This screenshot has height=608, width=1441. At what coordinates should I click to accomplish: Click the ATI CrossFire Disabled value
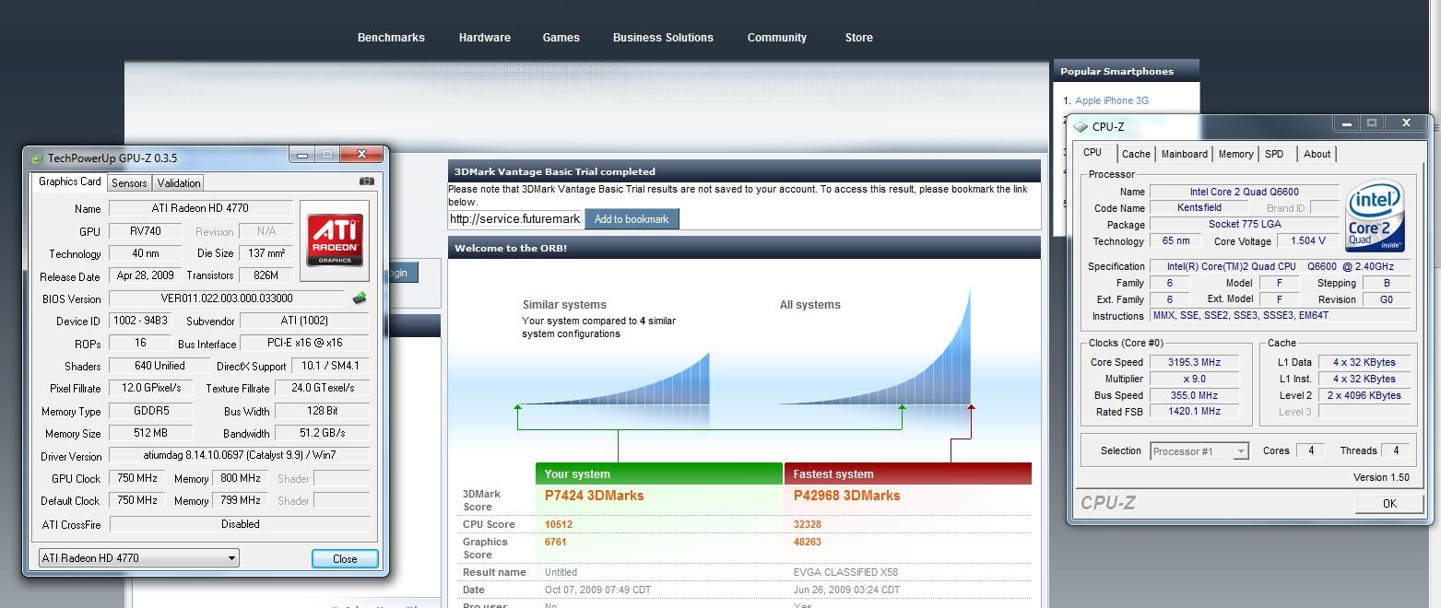pyautogui.click(x=240, y=524)
